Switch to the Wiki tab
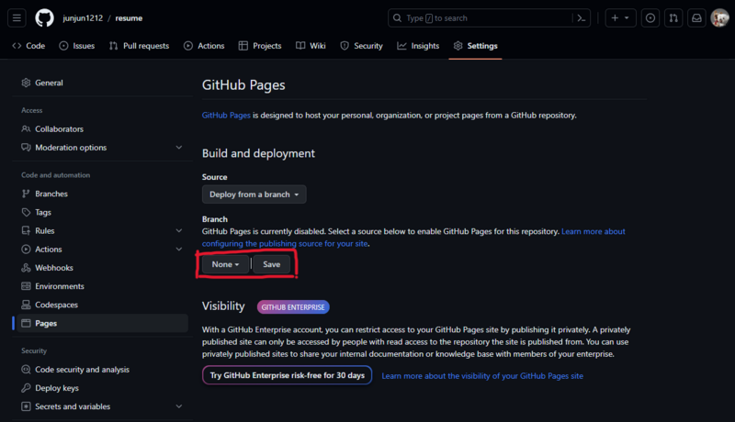This screenshot has height=422, width=735. [x=311, y=46]
